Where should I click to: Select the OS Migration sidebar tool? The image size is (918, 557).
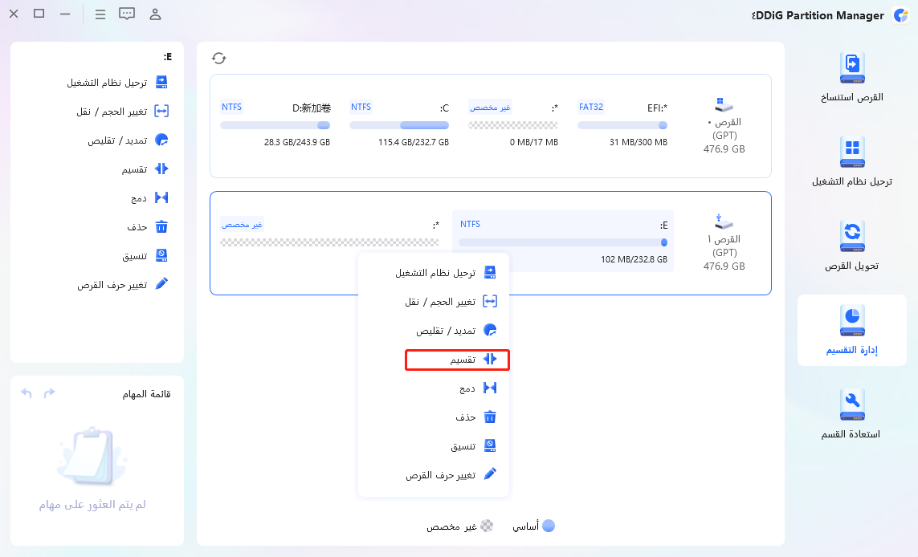pos(852,161)
